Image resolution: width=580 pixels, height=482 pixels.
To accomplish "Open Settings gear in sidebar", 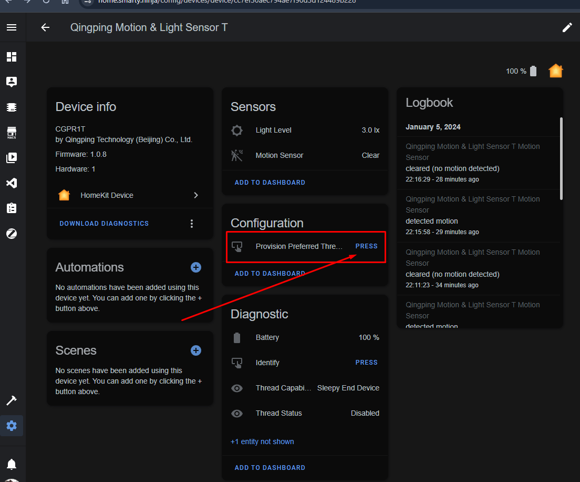I will 12,426.
